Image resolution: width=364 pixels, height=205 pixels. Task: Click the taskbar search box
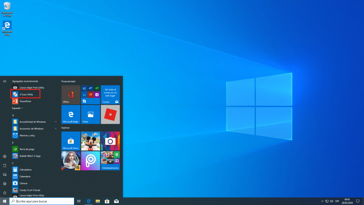click(x=42, y=201)
